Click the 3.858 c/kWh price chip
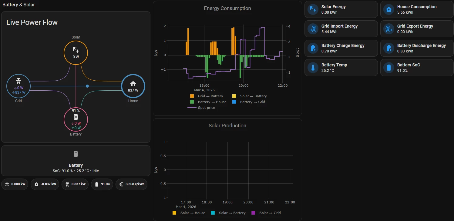 click(131, 184)
